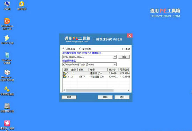Click the 120.00... size cell

tap(113, 77)
